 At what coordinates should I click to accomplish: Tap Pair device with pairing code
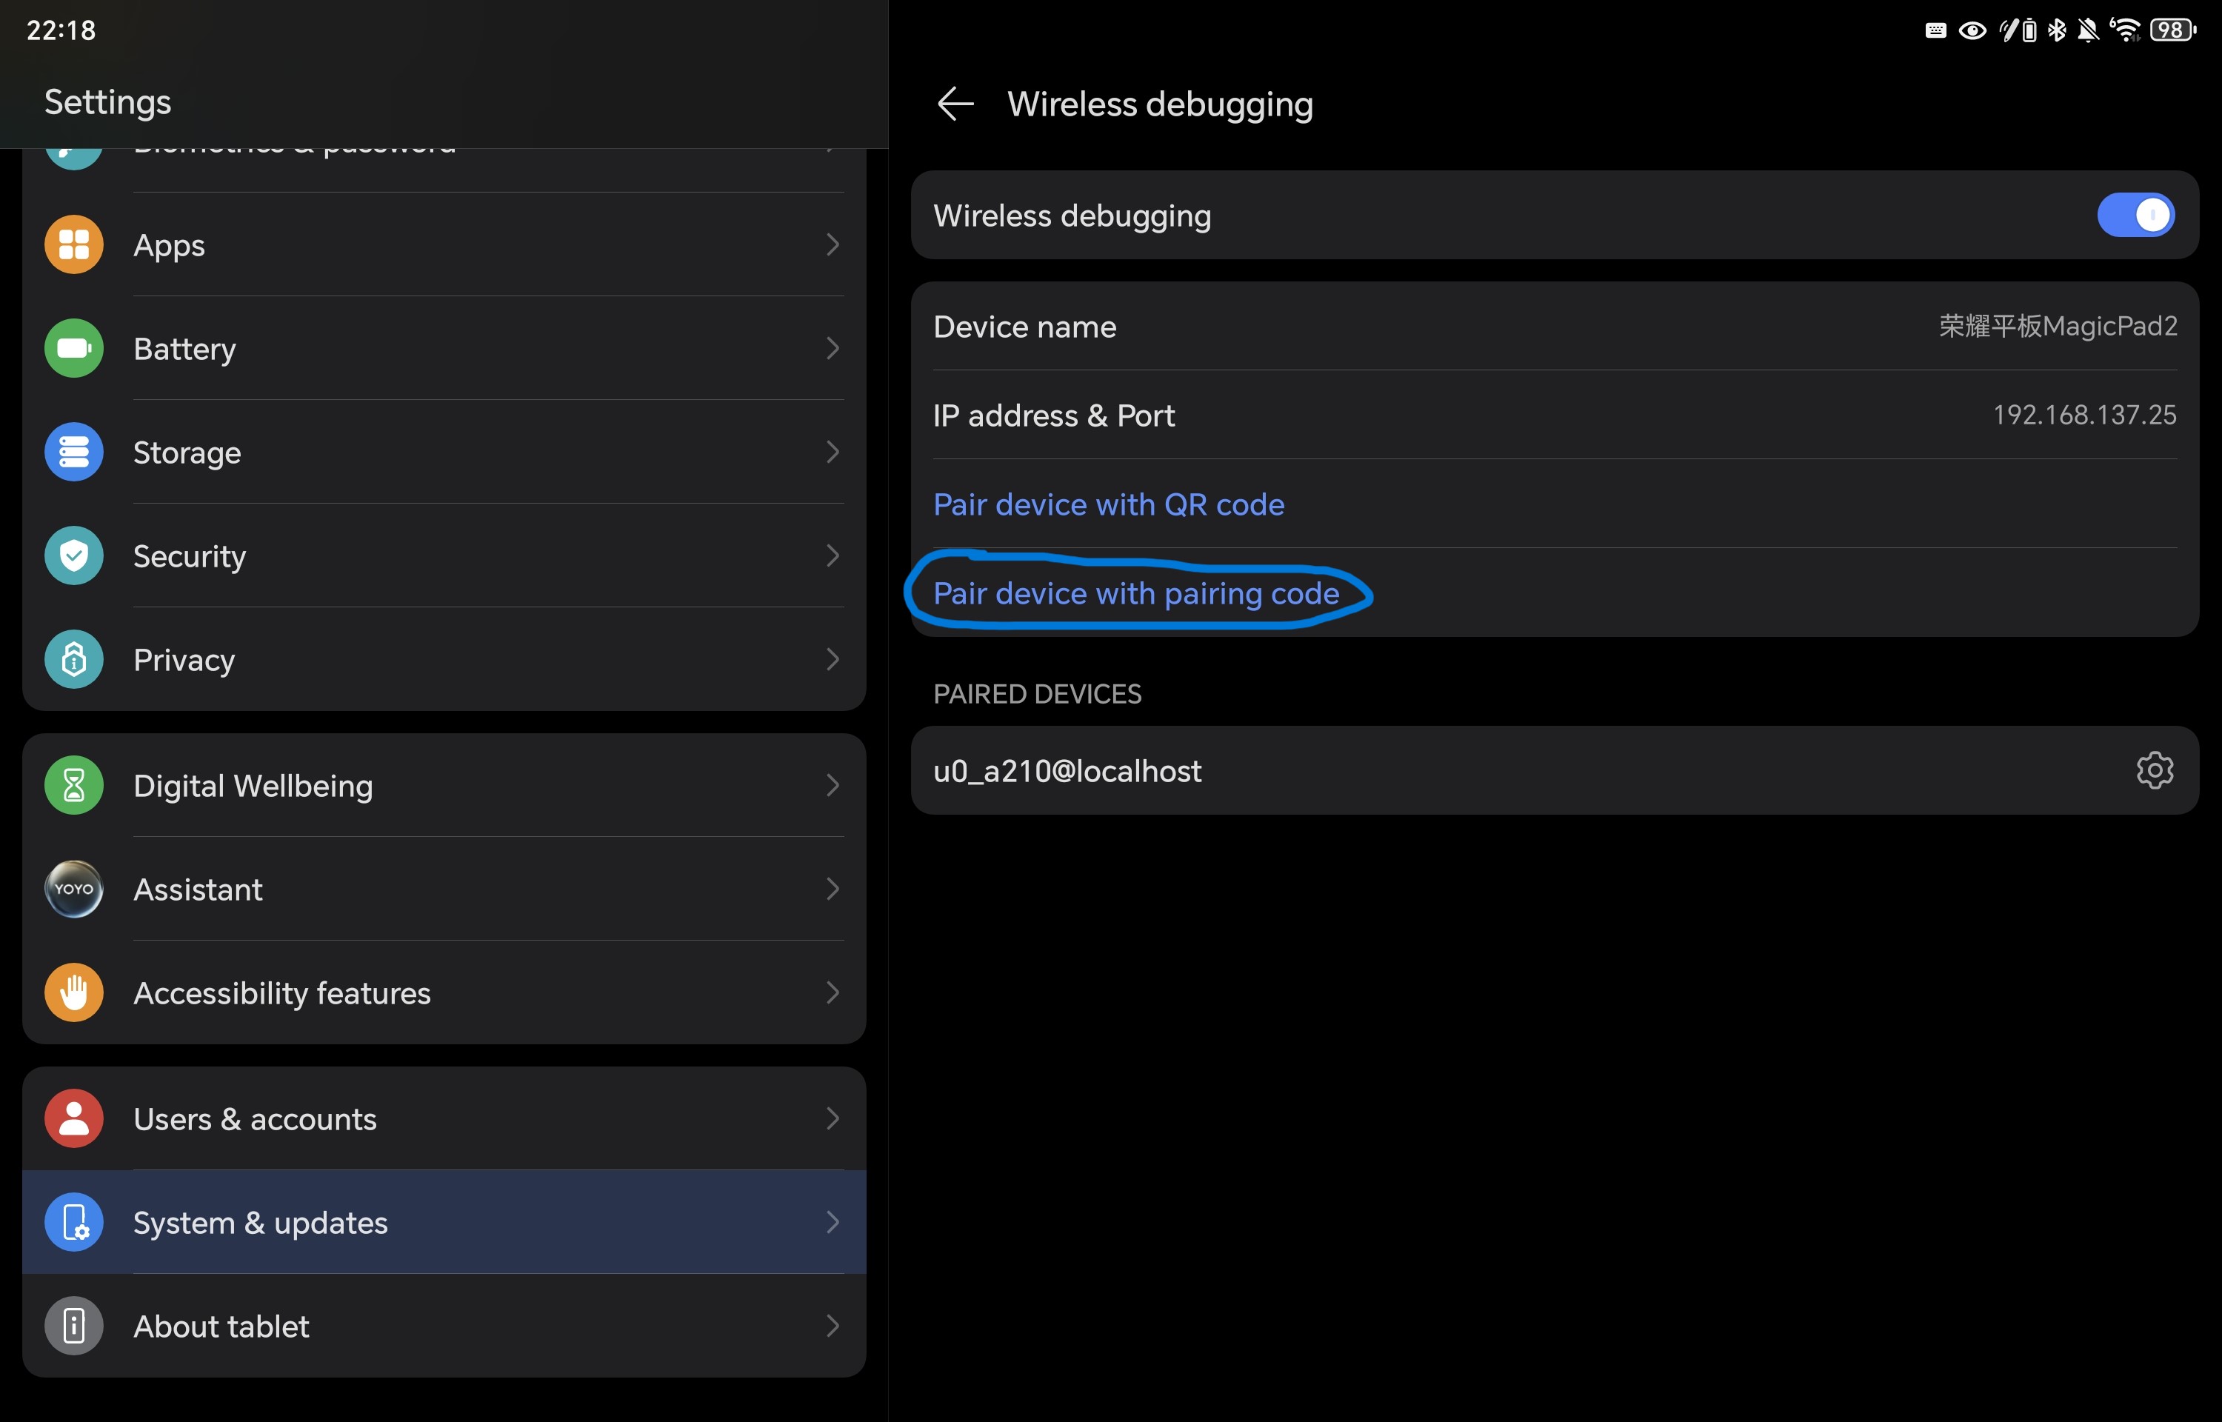(x=1135, y=592)
